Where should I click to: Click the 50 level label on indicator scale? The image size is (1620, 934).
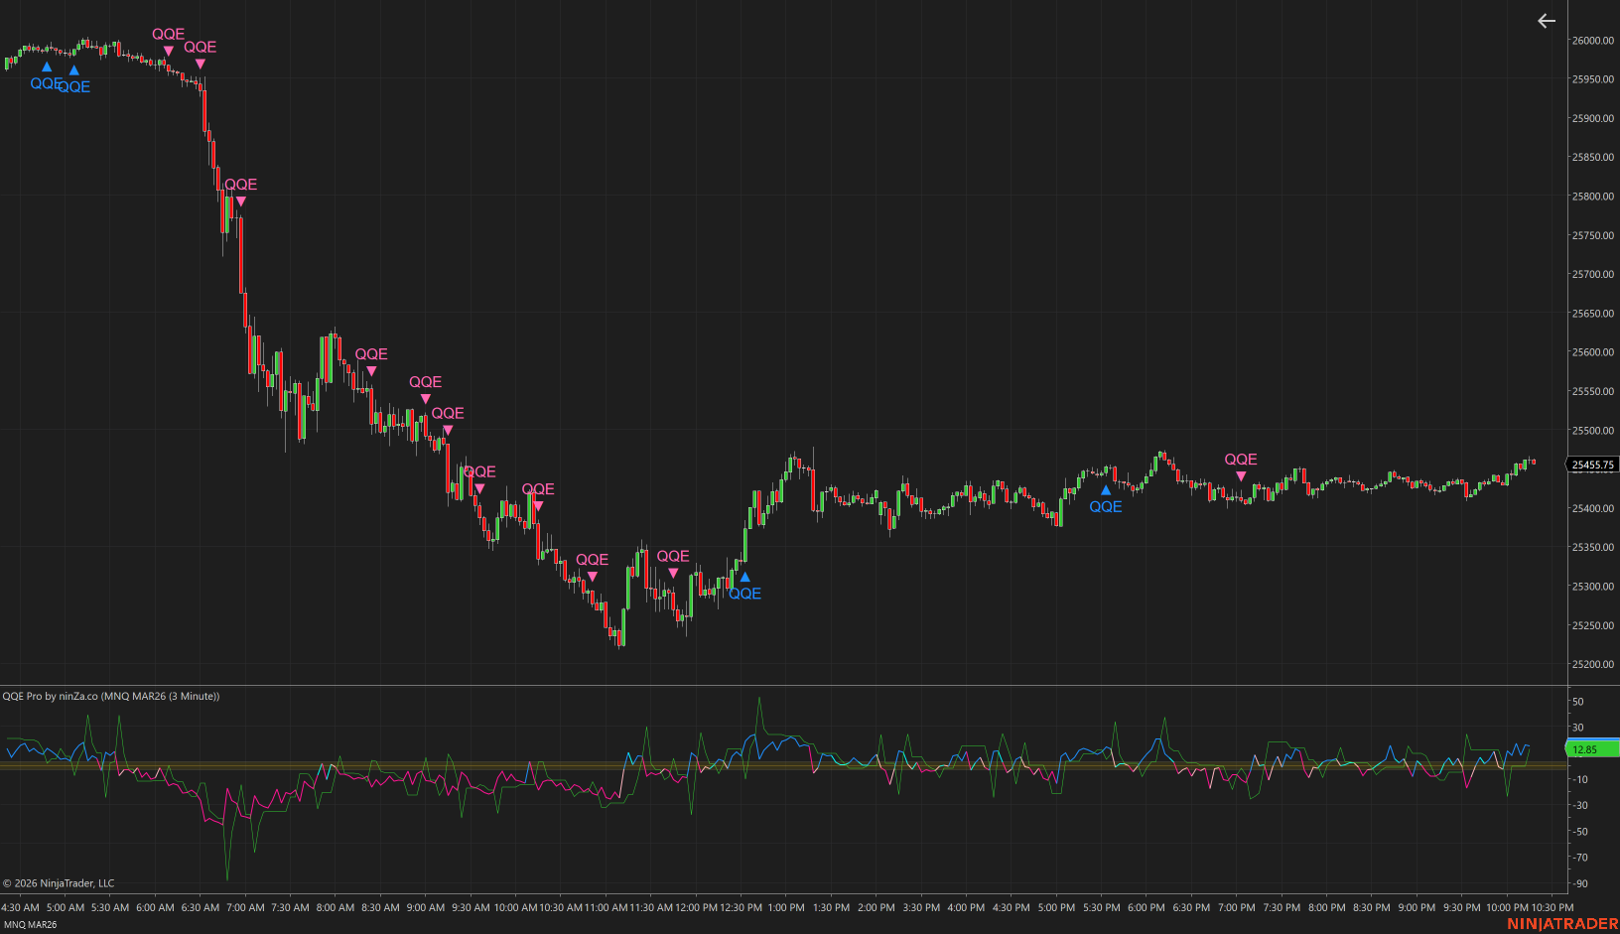point(1578,702)
